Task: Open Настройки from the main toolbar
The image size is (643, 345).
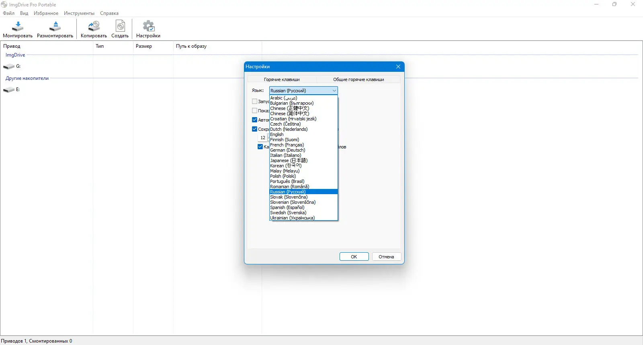Action: click(148, 29)
